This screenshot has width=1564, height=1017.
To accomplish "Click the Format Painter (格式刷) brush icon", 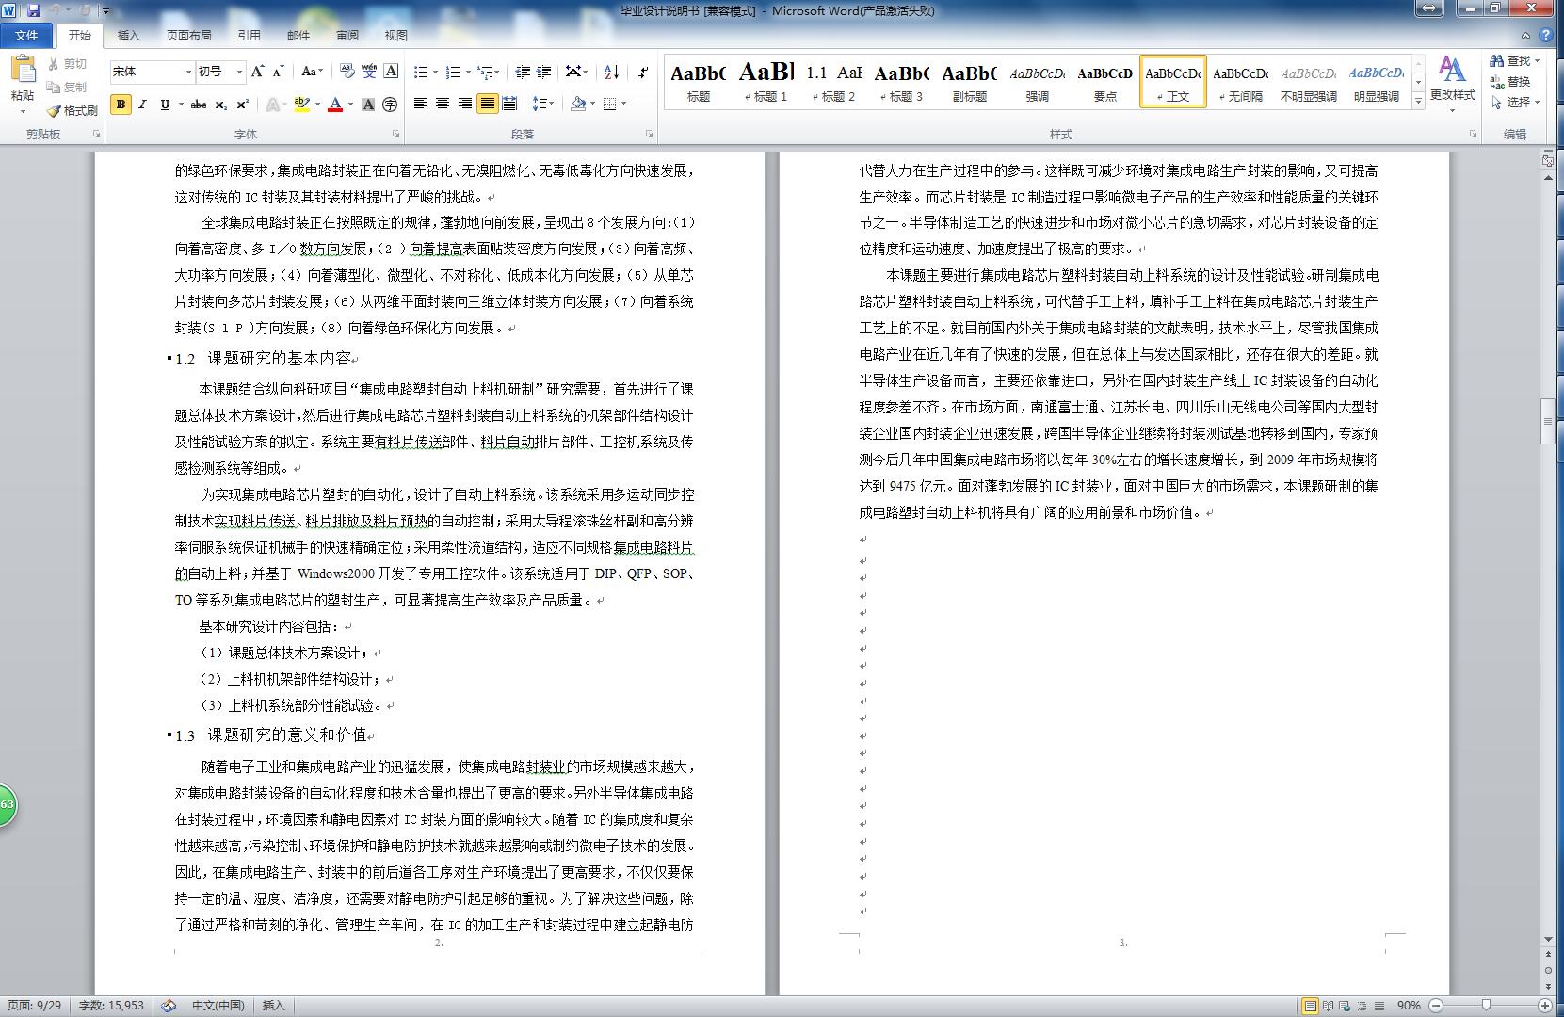I will [x=54, y=110].
